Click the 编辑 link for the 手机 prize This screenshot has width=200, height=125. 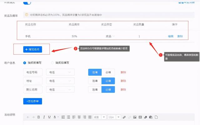pyautogui.click(x=171, y=36)
